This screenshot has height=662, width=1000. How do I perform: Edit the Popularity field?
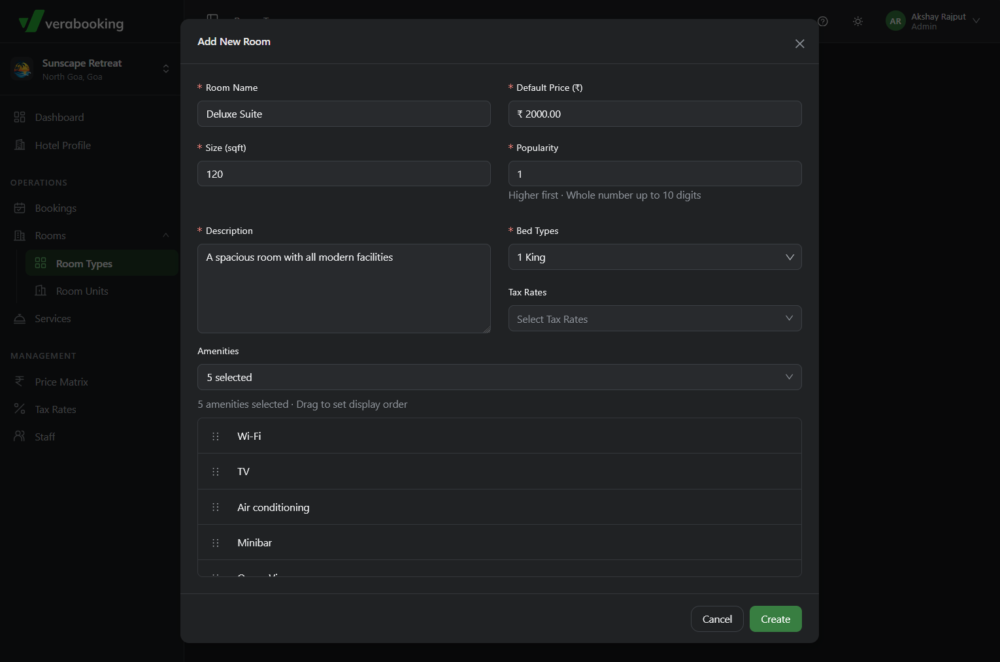tap(655, 174)
